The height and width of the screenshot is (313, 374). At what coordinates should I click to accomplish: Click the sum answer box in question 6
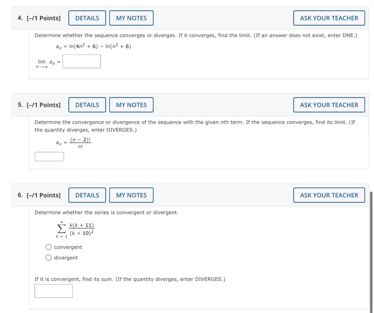point(53,291)
